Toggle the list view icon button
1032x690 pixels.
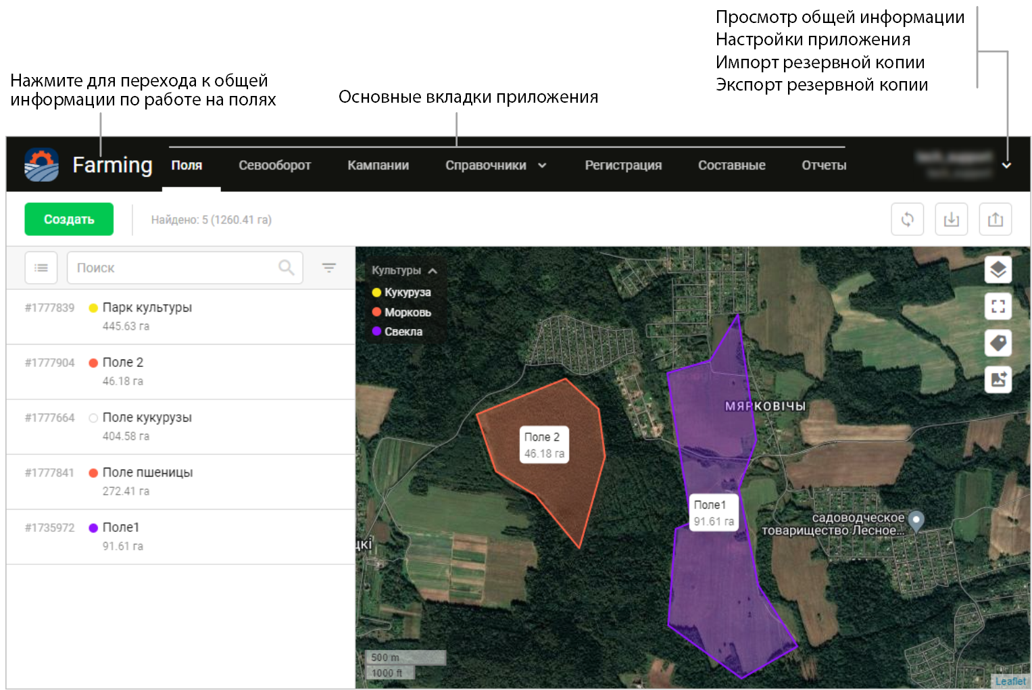tap(41, 268)
